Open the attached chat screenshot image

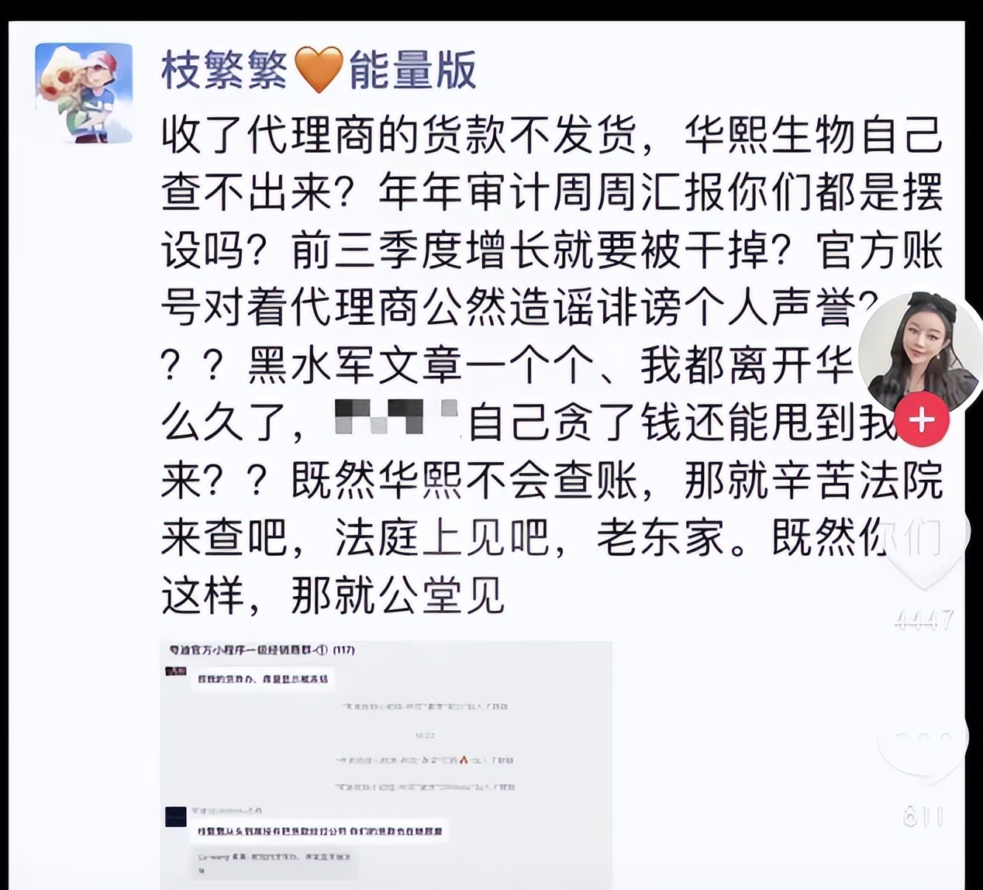pyautogui.click(x=386, y=764)
